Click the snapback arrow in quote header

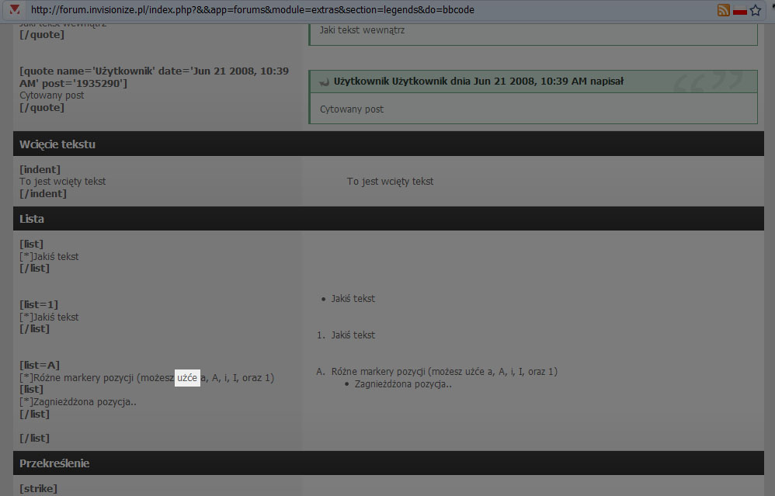(325, 82)
